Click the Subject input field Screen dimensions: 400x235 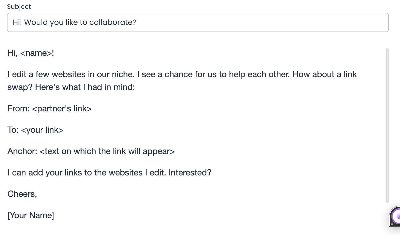point(187,22)
